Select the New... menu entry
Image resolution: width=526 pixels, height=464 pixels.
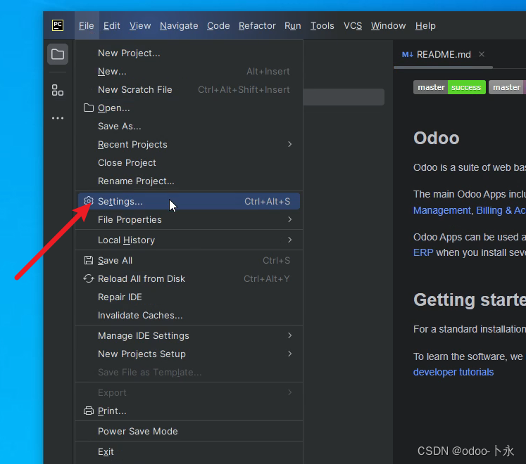pyautogui.click(x=189, y=72)
